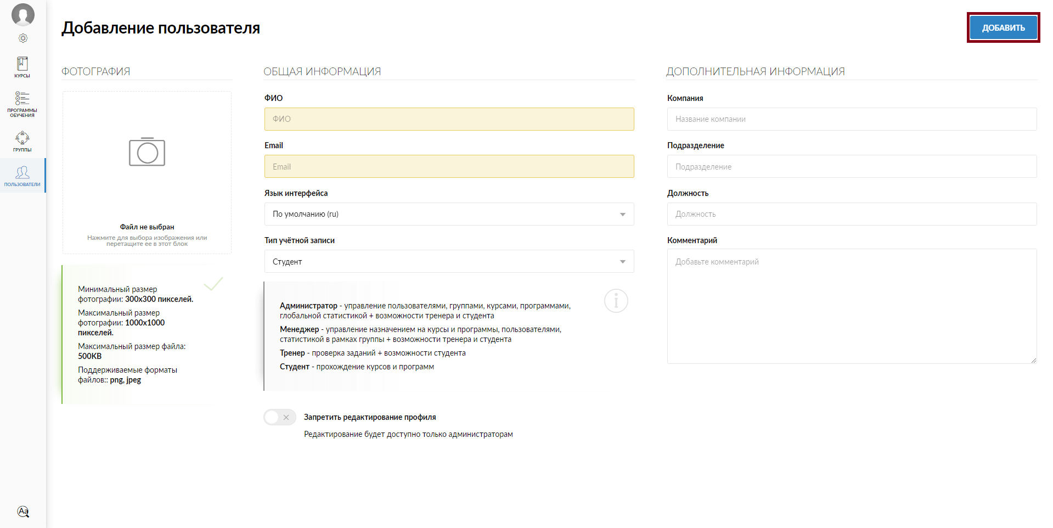
Task: Click the ФИО input field
Action: tap(449, 119)
